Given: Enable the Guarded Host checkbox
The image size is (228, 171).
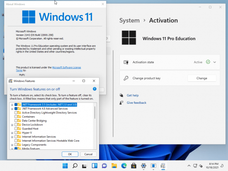Looking at the screenshot, I should (16, 129).
